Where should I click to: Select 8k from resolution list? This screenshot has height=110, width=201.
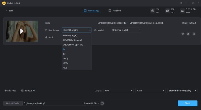(64, 49)
